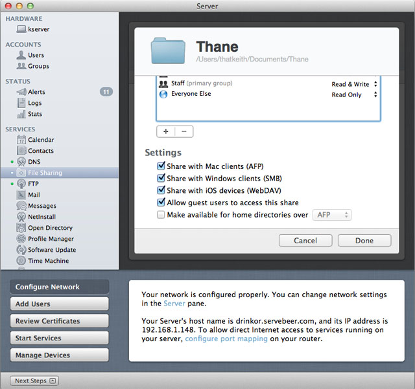Open the DNS service icon
Viewport: 415px width, 389px height.
coord(21,162)
